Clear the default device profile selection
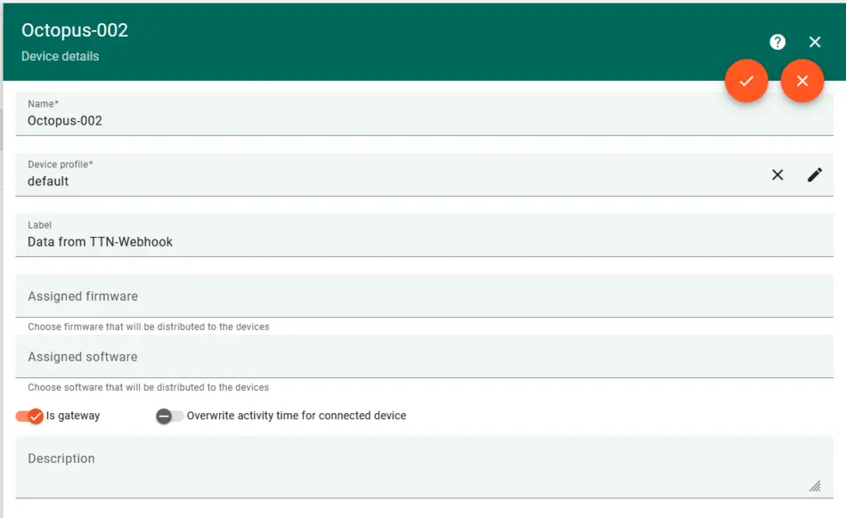The height and width of the screenshot is (518, 846). coord(777,174)
